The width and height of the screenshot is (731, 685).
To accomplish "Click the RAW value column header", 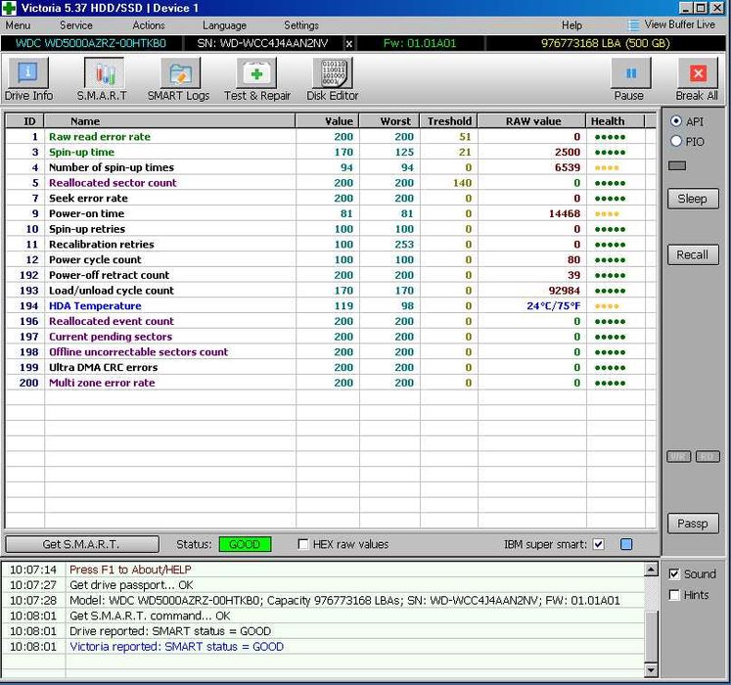I will (x=532, y=121).
